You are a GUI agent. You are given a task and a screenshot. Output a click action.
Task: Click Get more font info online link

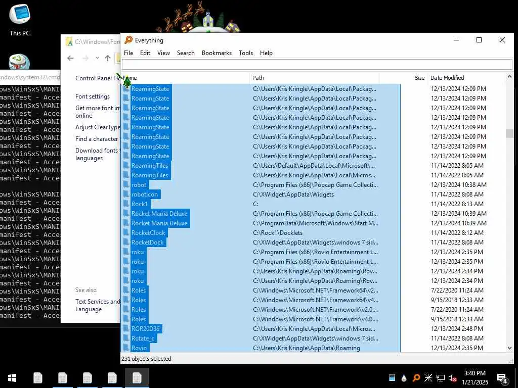pyautogui.click(x=98, y=112)
